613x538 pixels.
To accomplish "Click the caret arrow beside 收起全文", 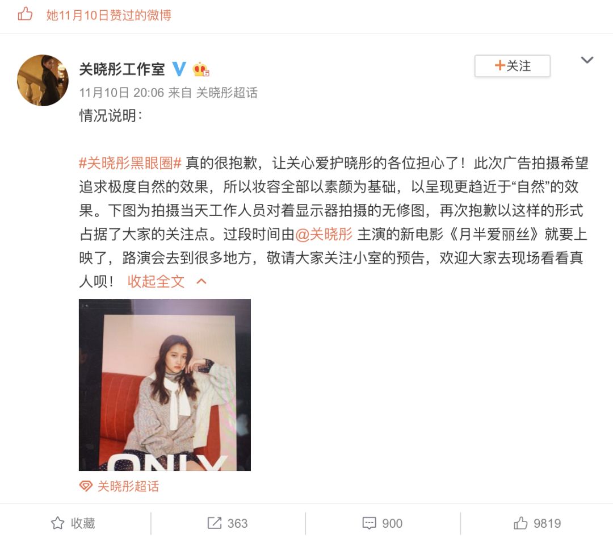I will point(201,281).
